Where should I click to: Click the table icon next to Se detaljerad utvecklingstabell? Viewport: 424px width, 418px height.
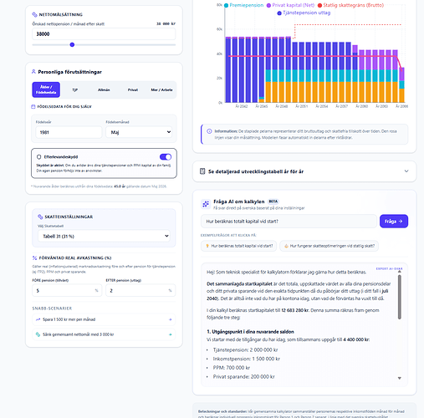(x=202, y=171)
